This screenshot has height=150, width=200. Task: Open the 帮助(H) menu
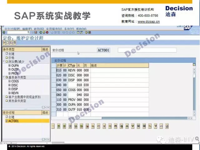click(81, 29)
